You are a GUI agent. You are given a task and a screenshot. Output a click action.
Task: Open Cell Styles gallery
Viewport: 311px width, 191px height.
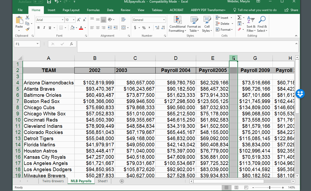(x=207, y=24)
